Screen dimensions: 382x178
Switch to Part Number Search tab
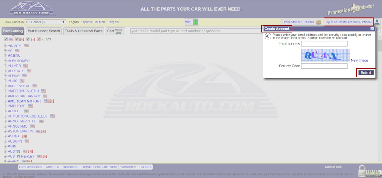pyautogui.click(x=44, y=31)
